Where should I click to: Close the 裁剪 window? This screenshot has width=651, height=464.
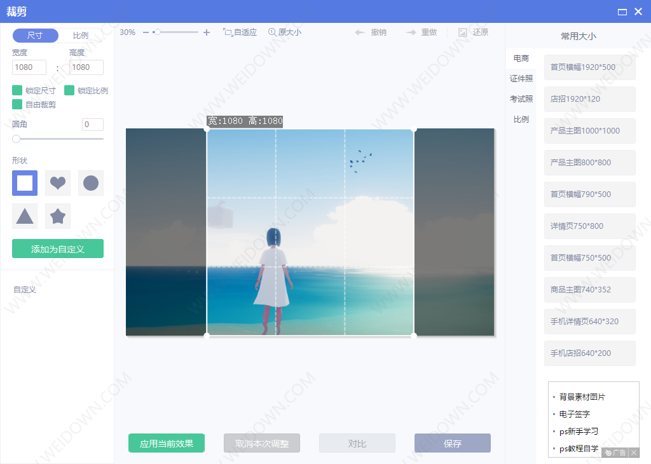(x=638, y=11)
